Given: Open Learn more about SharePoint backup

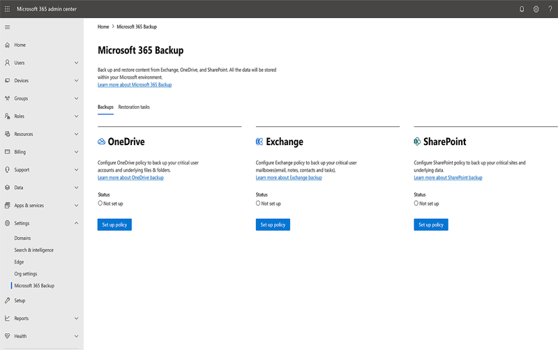Looking at the screenshot, I should coord(448,178).
